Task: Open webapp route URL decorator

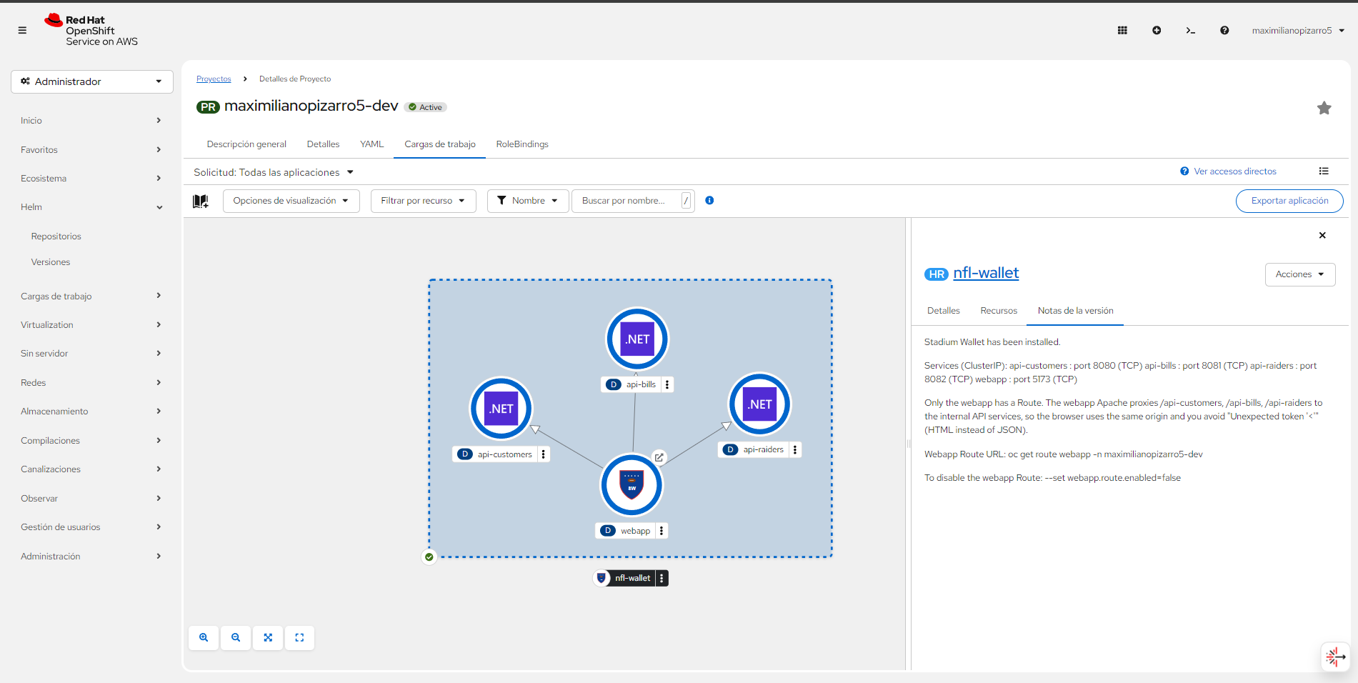Action: (659, 457)
